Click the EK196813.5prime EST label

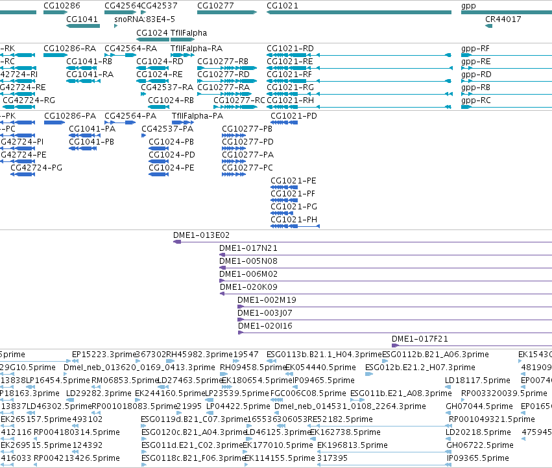coord(352,445)
